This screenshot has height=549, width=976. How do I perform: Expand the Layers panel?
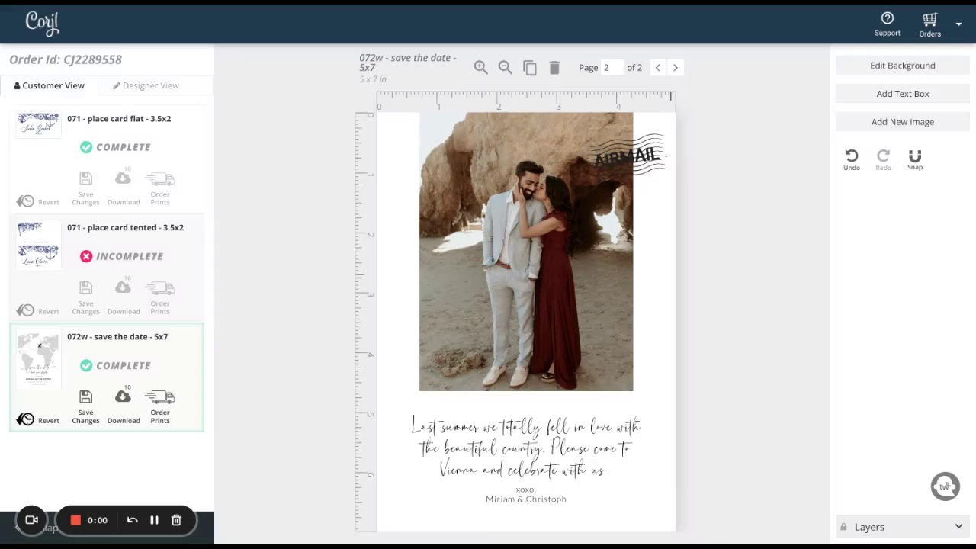pos(903,527)
